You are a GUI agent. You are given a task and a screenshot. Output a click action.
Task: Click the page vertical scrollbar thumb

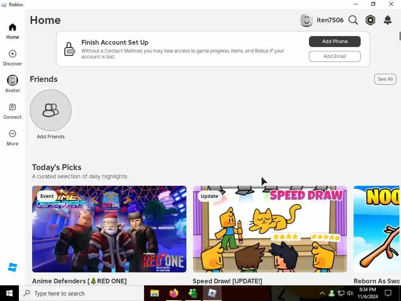click(400, 36)
